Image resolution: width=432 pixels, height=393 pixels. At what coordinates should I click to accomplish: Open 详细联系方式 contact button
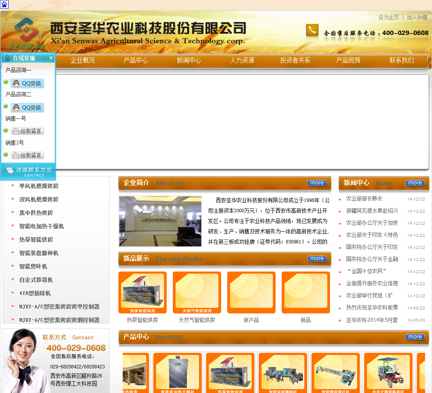click(29, 172)
